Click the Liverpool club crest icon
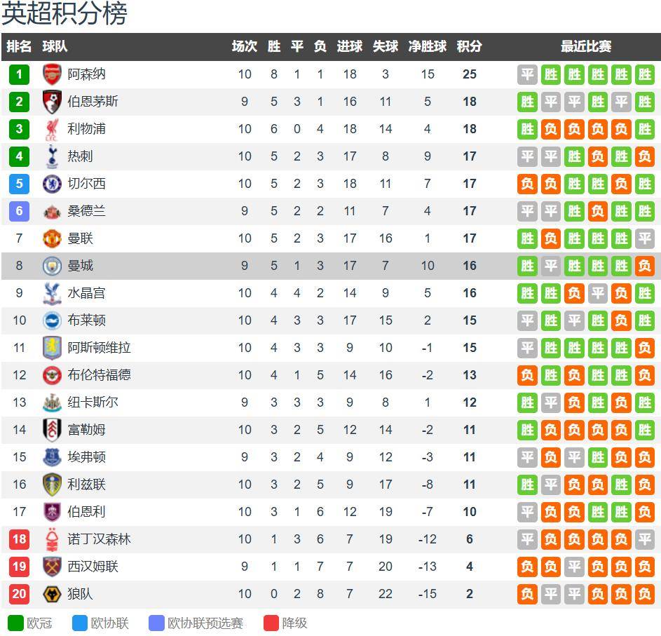This screenshot has height=636, width=661. point(52,129)
